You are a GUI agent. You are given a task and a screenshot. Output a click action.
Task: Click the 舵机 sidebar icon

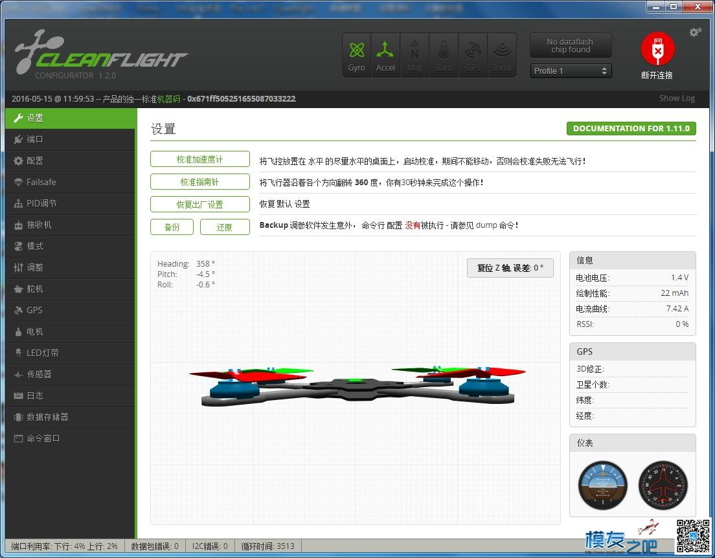tap(18, 289)
